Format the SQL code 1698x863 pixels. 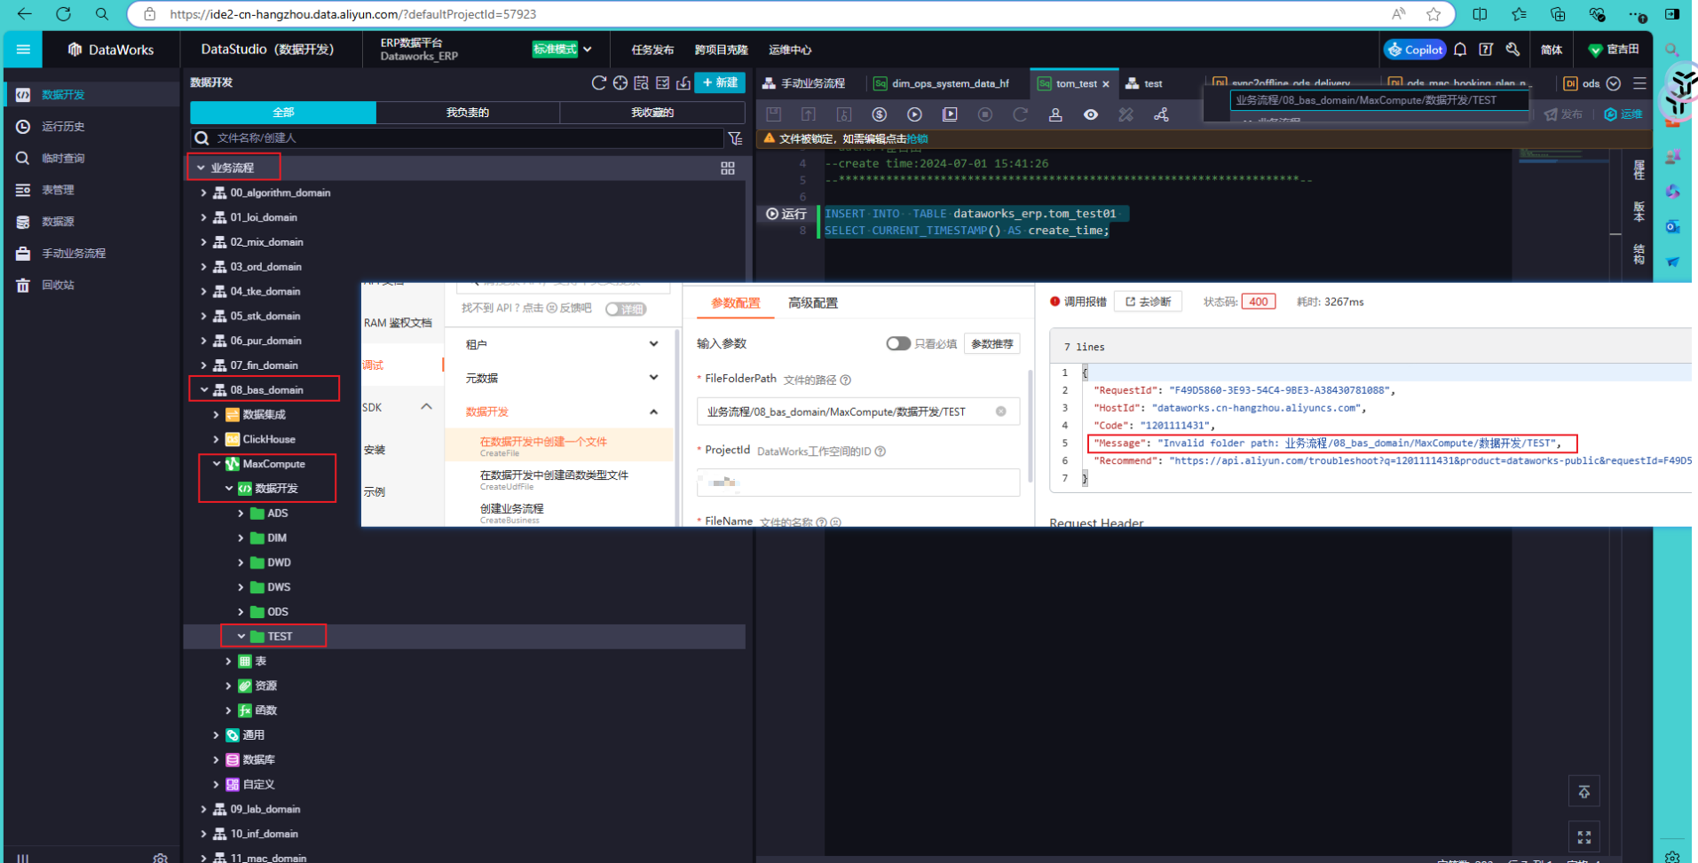pos(1125,114)
